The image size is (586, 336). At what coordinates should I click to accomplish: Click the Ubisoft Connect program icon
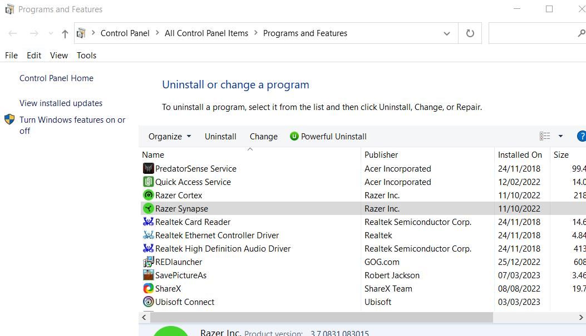click(148, 302)
